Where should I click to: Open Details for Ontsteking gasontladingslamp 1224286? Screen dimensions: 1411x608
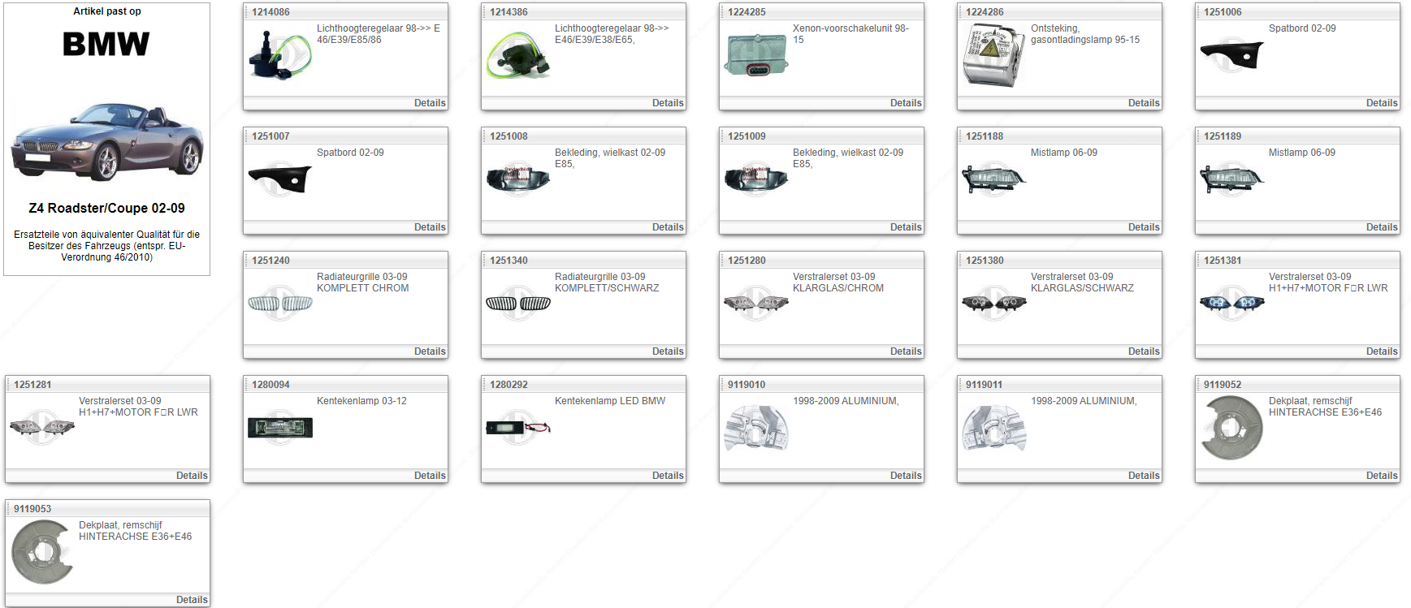tap(1143, 103)
